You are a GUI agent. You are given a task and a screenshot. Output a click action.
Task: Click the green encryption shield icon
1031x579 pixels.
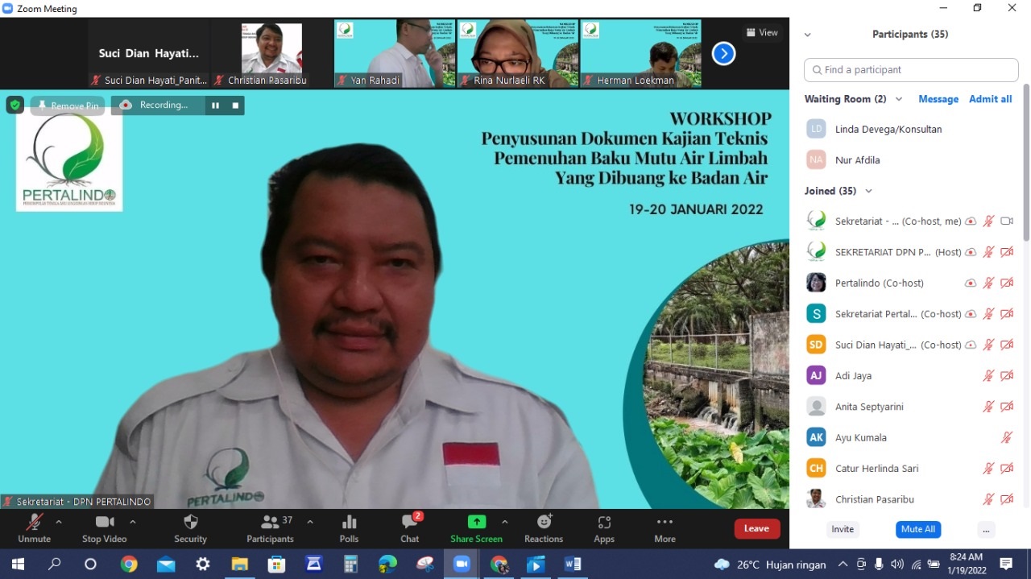point(14,105)
